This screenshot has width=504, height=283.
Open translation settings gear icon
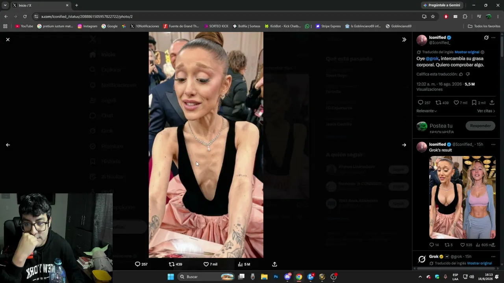pos(483,52)
